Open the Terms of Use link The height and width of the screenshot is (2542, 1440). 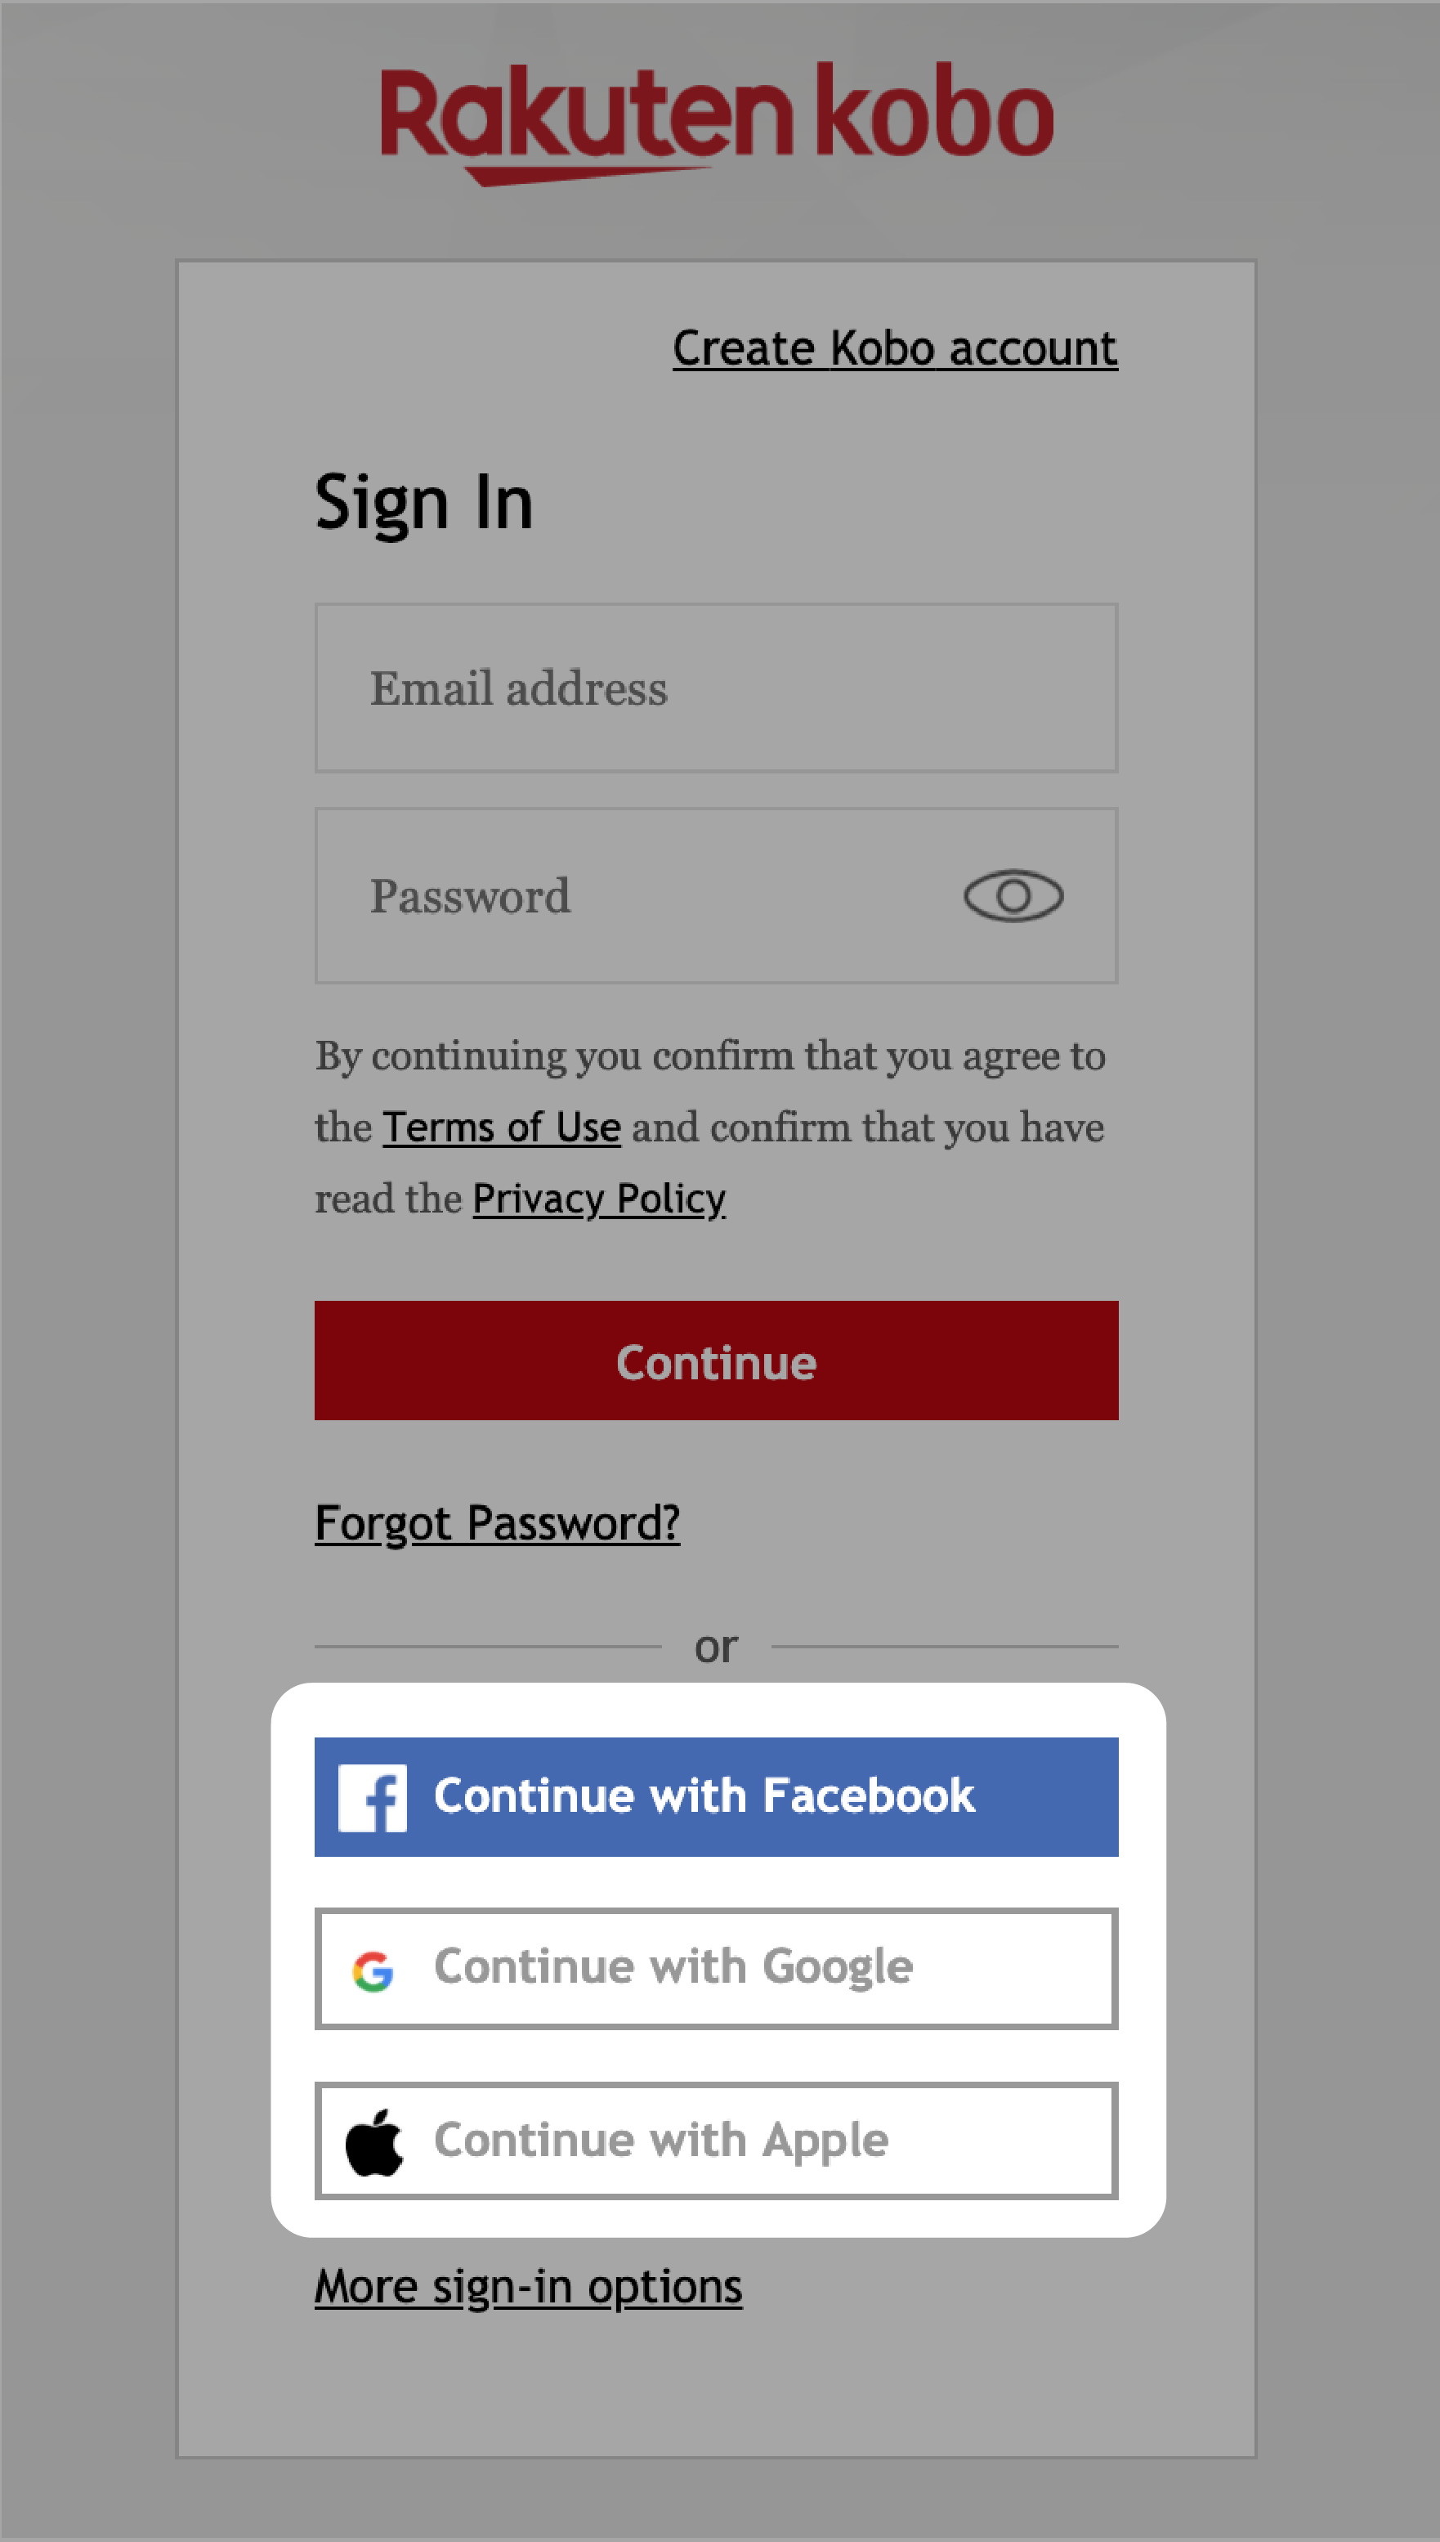[x=502, y=1128]
